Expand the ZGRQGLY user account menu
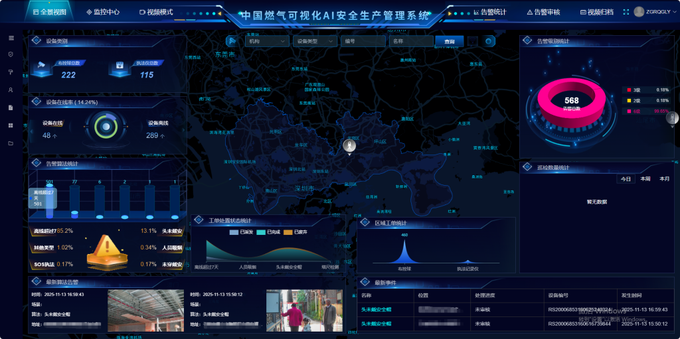This screenshot has width=680, height=339. coord(653,12)
